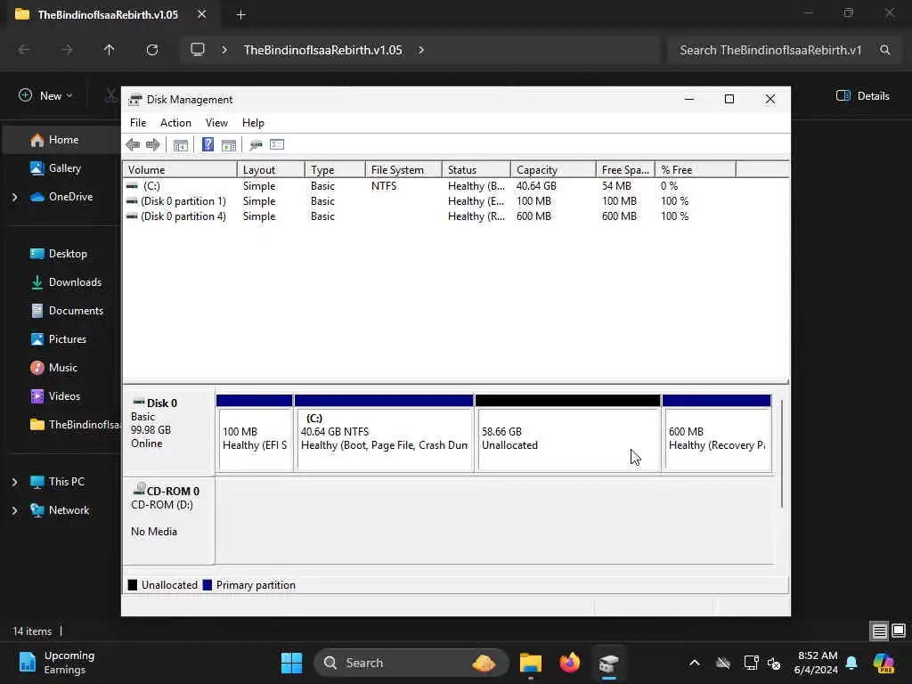Expand the OneDrive tree node

(14, 197)
